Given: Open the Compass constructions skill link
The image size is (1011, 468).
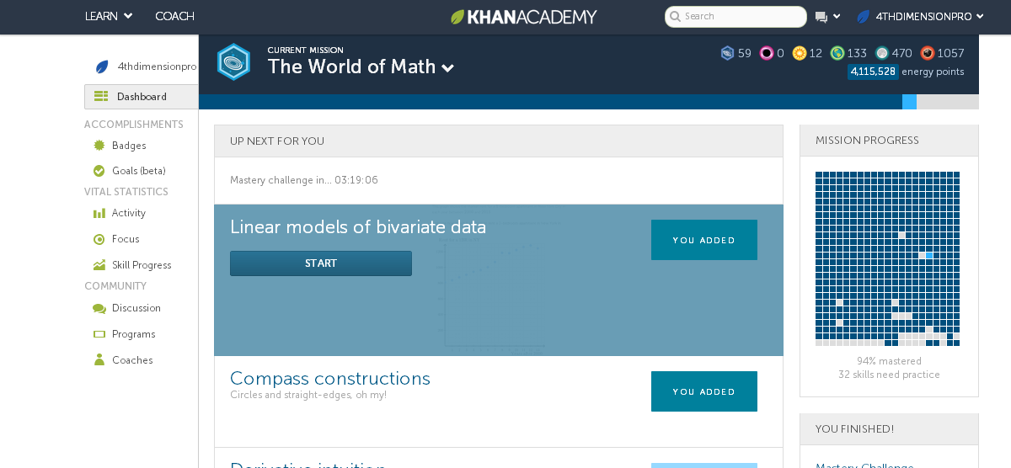Looking at the screenshot, I should [x=329, y=379].
